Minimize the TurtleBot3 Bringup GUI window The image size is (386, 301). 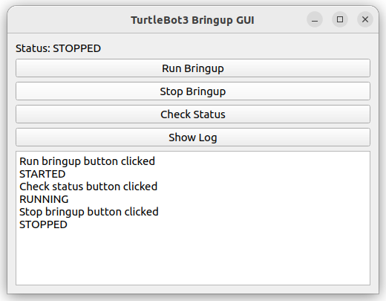pos(315,19)
